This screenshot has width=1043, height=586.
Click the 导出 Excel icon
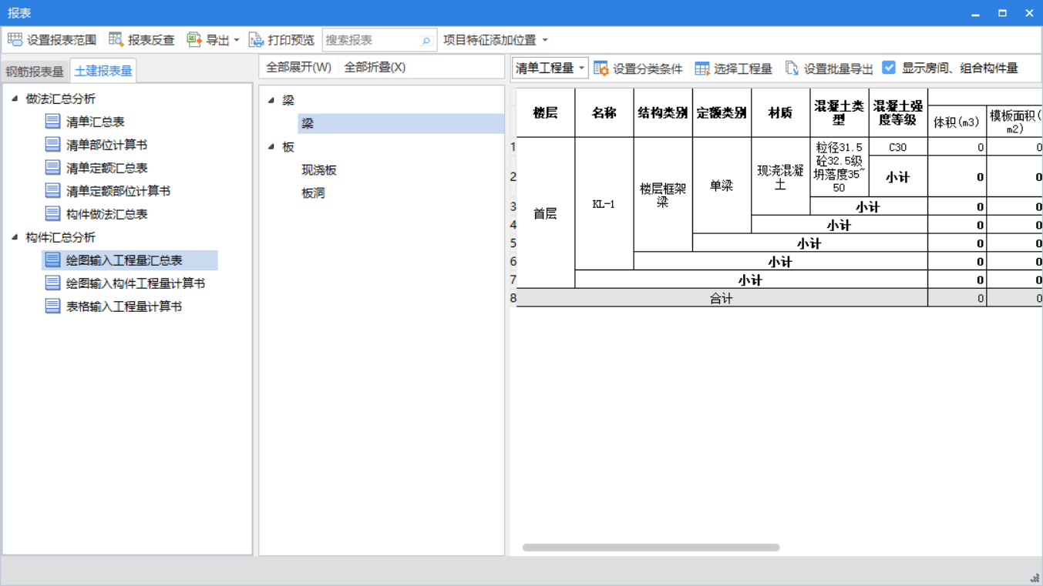pyautogui.click(x=194, y=39)
